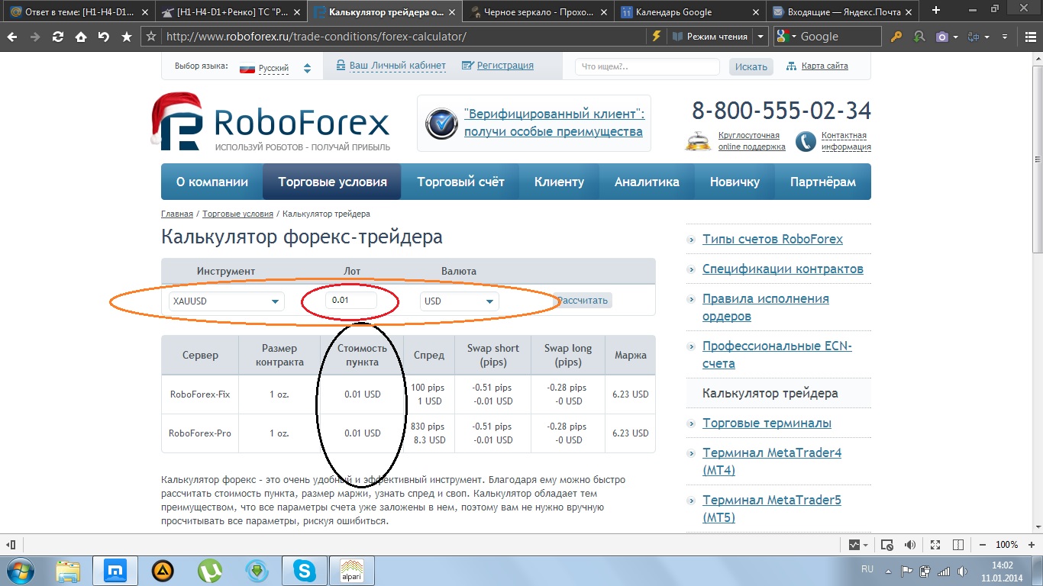Image resolution: width=1043 pixels, height=586 pixels.
Task: Open the Торговый счёт menu
Action: [460, 182]
